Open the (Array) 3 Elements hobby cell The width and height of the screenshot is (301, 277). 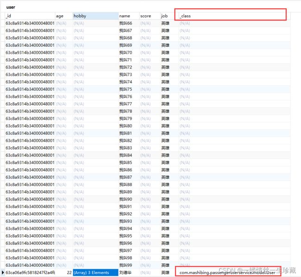coord(95,272)
